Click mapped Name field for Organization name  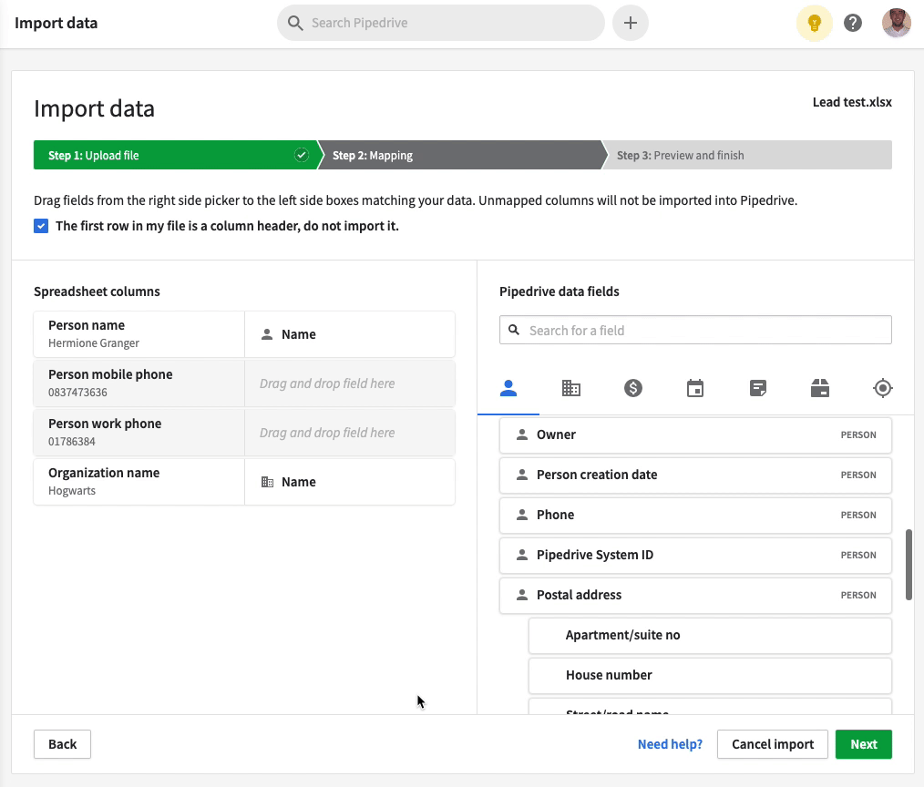click(350, 482)
